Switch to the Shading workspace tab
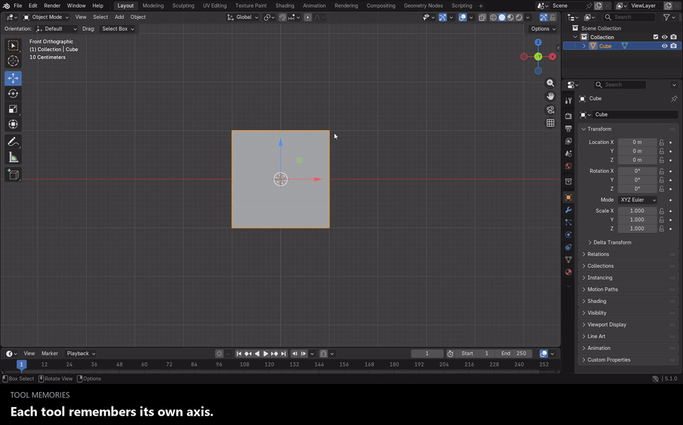Viewport: 683px width, 425px height. pos(285,6)
